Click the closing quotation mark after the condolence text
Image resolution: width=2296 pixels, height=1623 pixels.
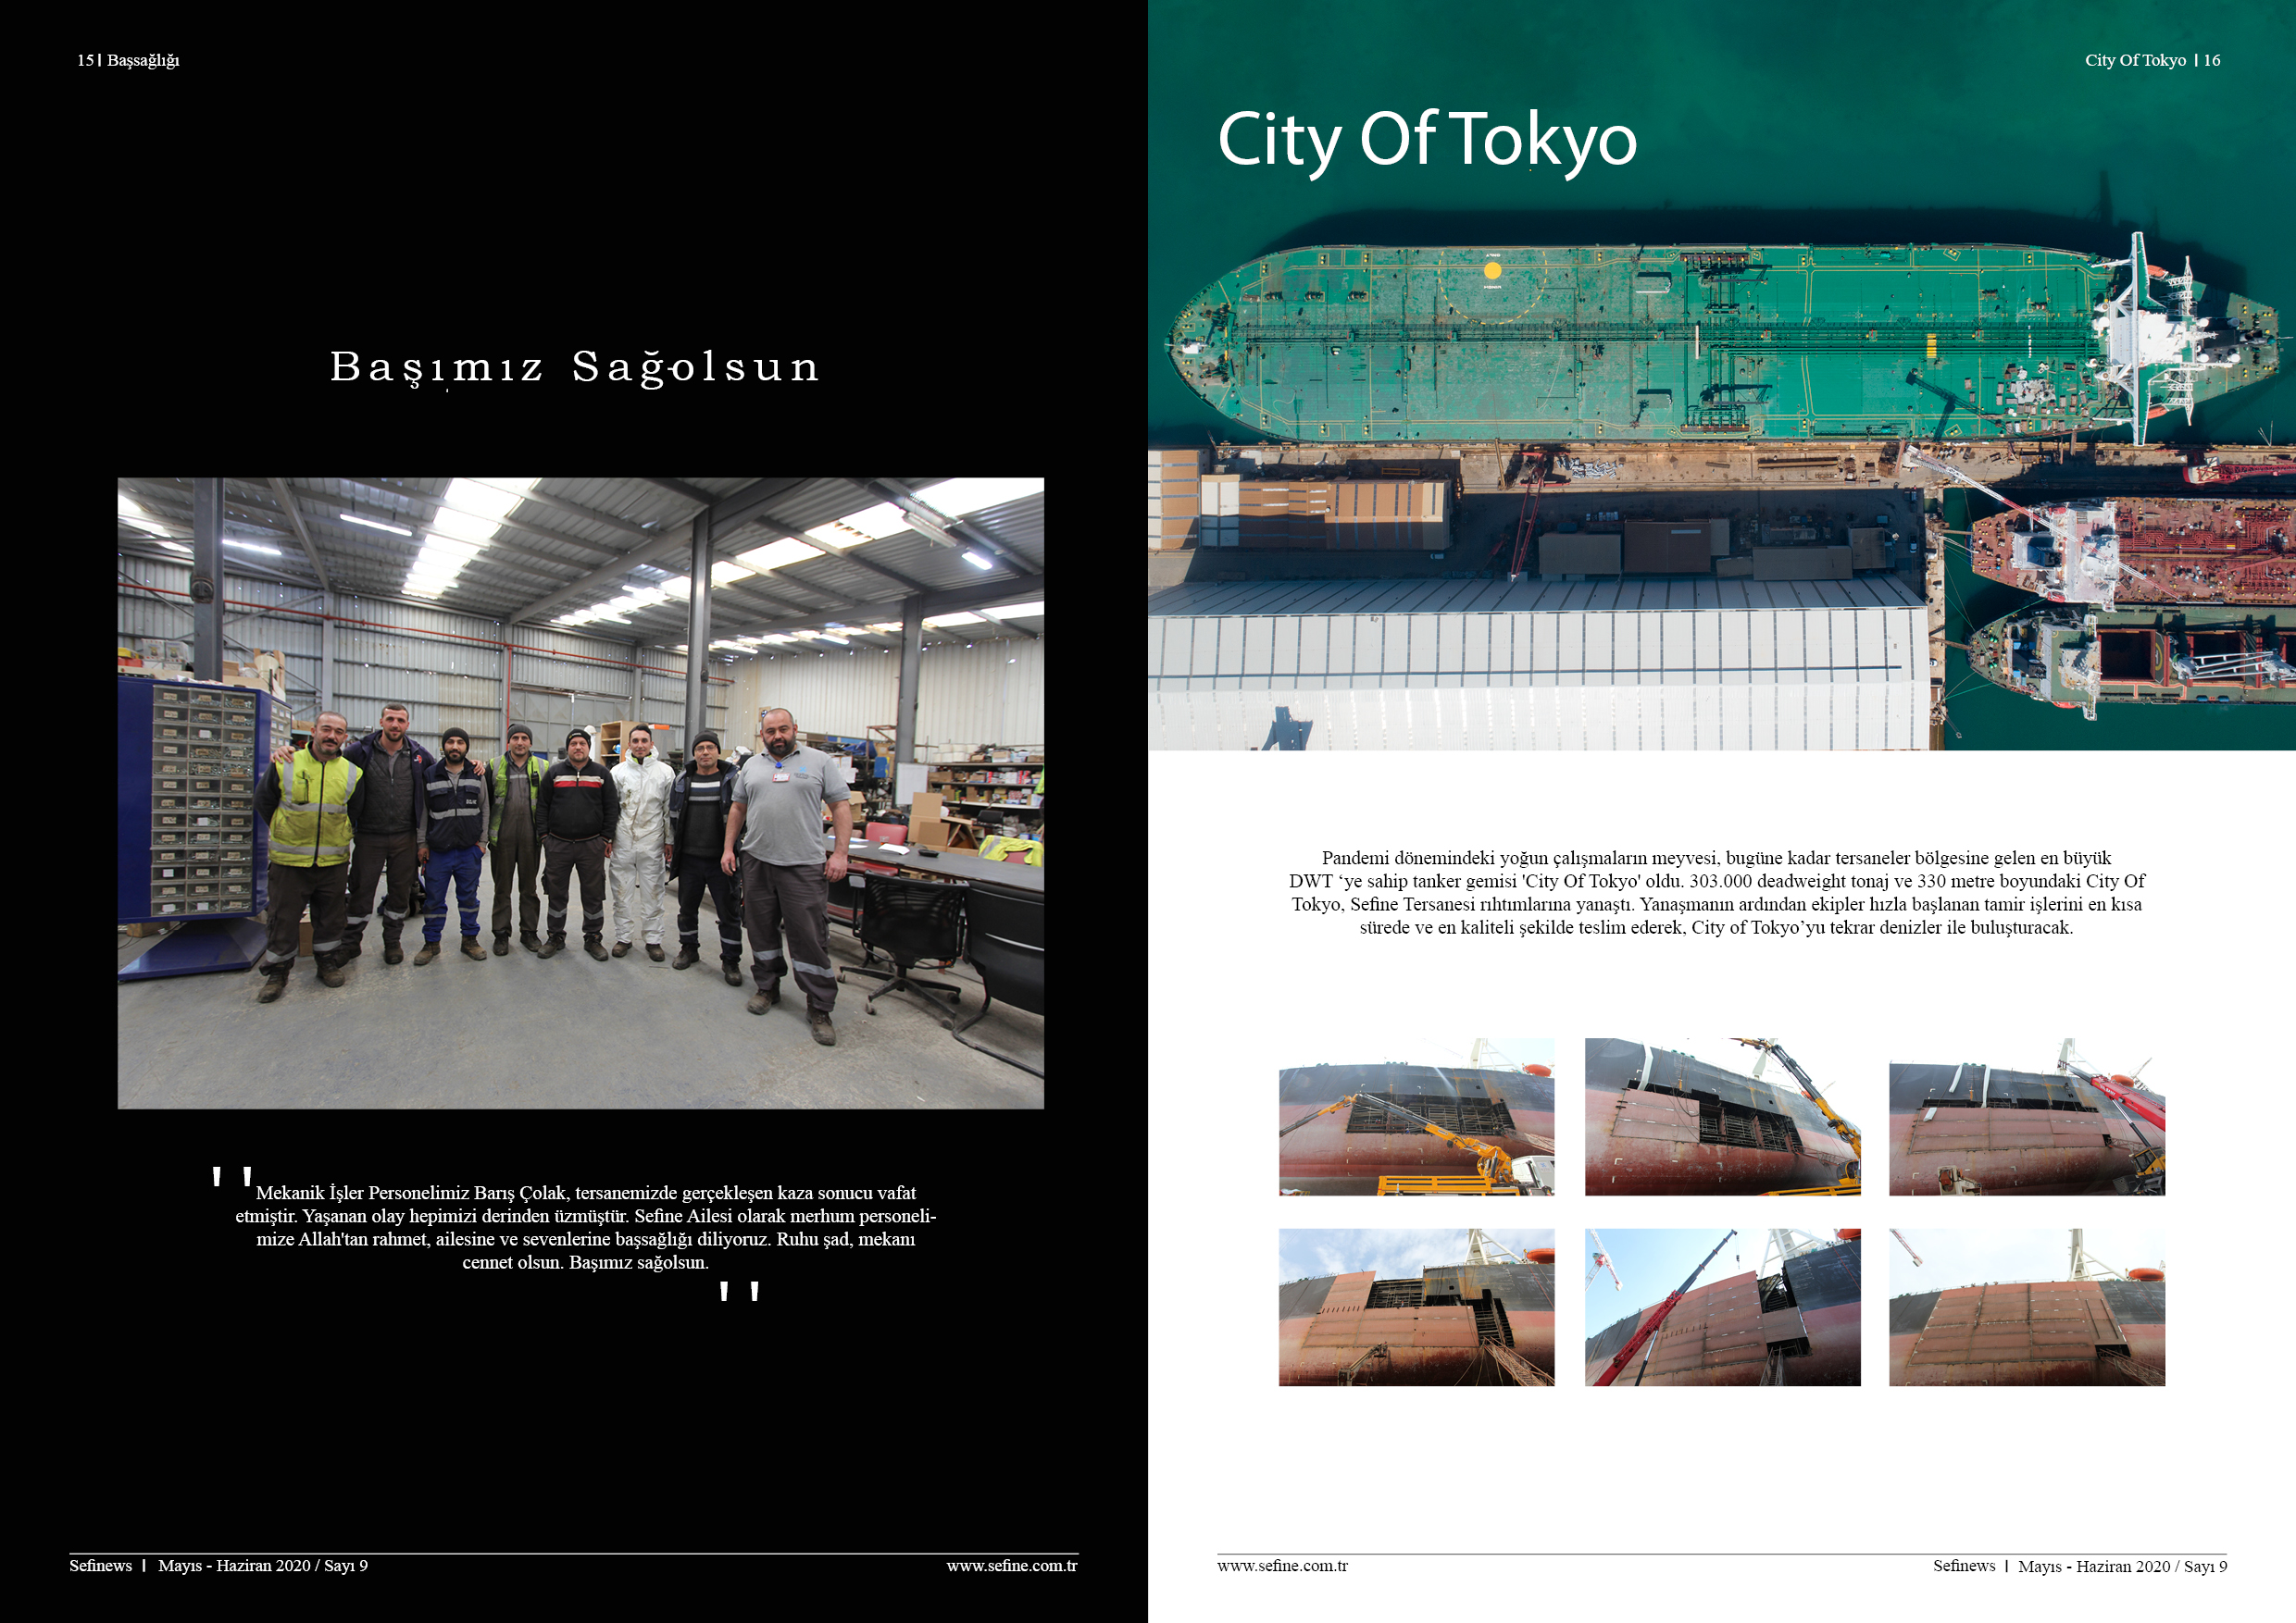739,1291
